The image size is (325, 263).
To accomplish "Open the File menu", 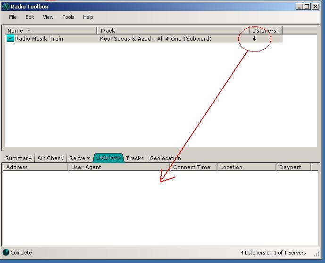I will point(13,17).
